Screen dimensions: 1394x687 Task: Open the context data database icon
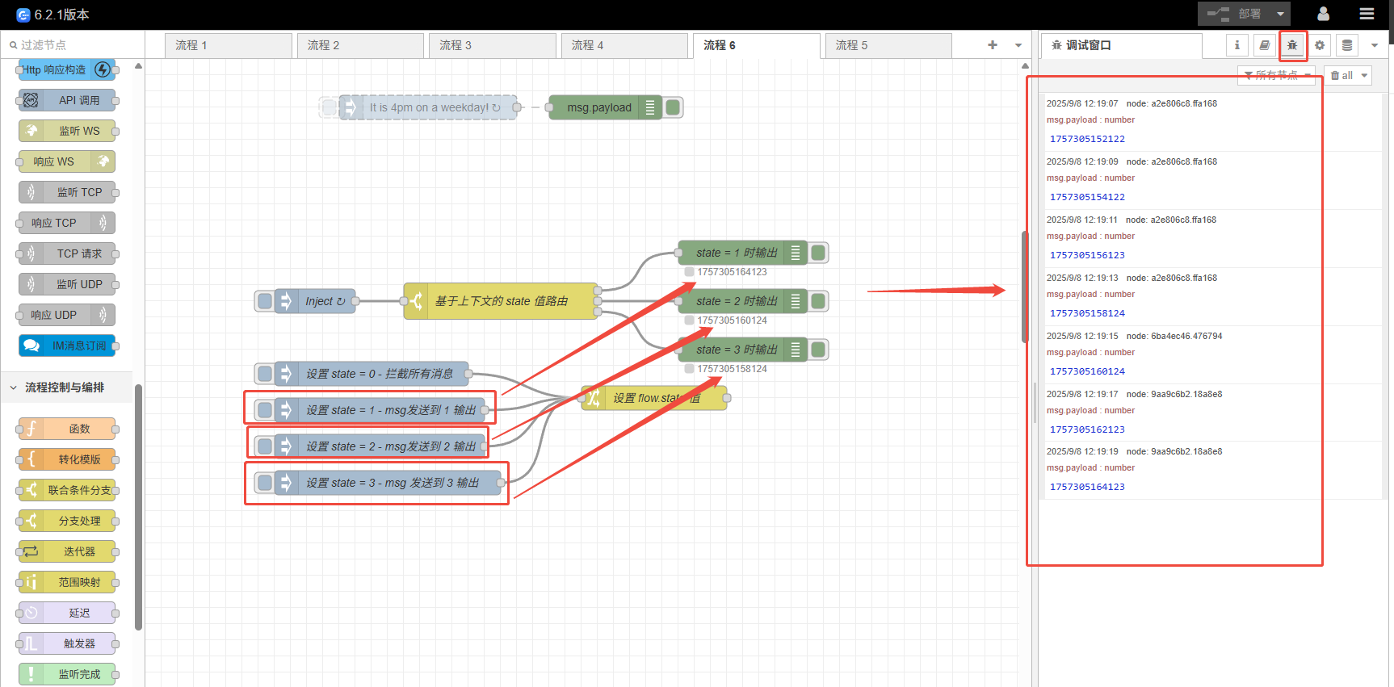click(x=1347, y=45)
